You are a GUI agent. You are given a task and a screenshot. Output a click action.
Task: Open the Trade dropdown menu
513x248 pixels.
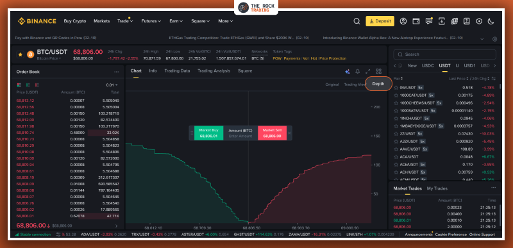[125, 21]
